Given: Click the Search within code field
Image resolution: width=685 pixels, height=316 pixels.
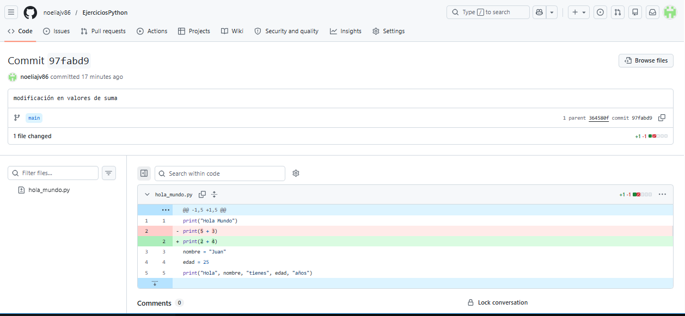Looking at the screenshot, I should 220,174.
